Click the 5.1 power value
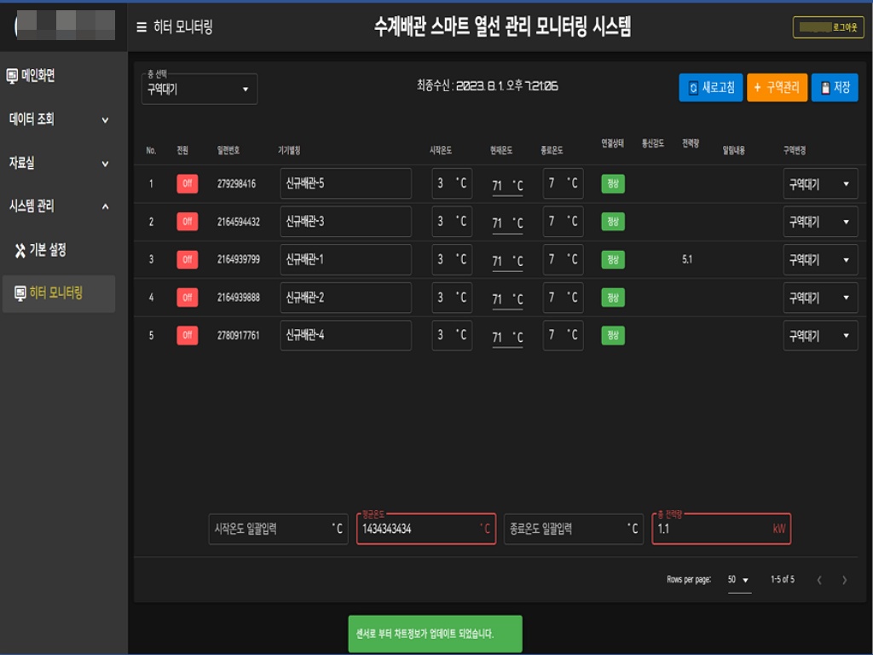 pos(687,259)
